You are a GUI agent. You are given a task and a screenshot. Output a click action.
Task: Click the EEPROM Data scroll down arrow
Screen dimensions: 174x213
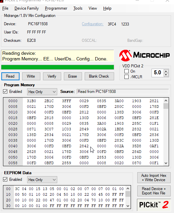click(128, 206)
